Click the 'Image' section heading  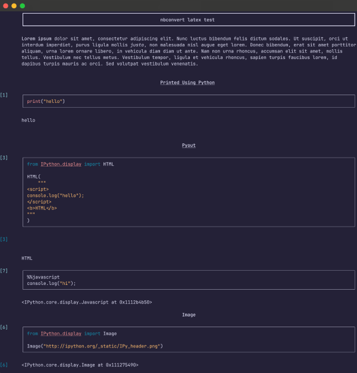(x=189, y=315)
